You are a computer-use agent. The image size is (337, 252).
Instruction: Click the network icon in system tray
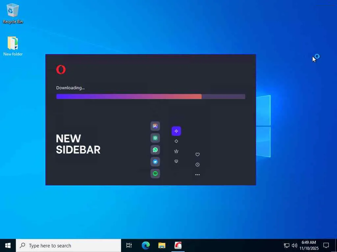pyautogui.click(x=287, y=245)
